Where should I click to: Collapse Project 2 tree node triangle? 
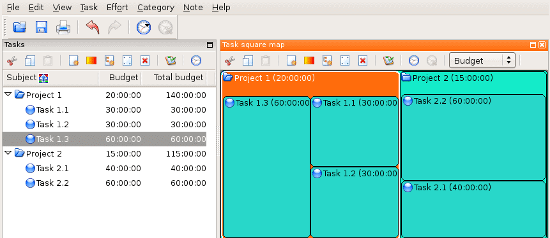[8, 153]
